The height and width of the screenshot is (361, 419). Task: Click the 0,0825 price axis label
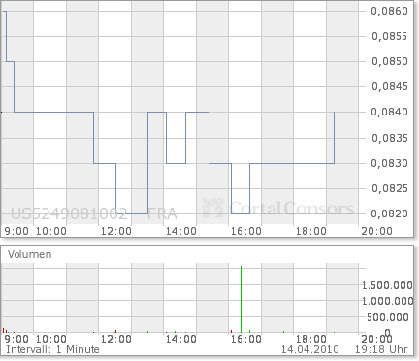pos(390,188)
